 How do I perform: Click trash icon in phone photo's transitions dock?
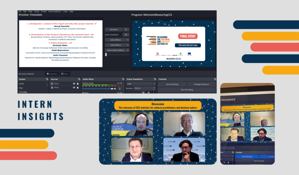click(228, 163)
